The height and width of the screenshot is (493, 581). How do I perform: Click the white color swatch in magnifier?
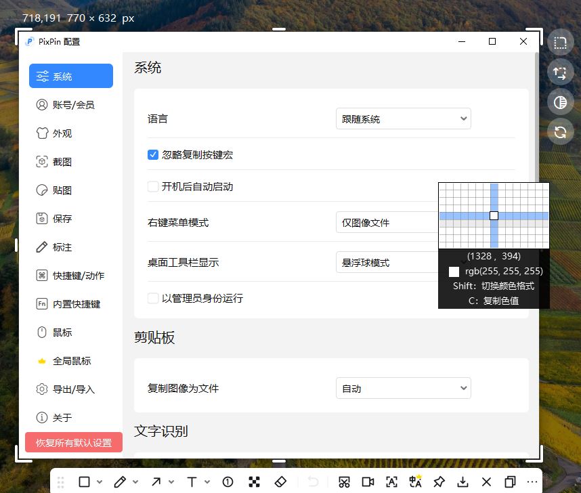click(453, 271)
